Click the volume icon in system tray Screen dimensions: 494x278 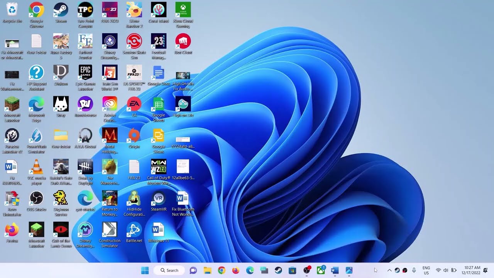coord(446,270)
